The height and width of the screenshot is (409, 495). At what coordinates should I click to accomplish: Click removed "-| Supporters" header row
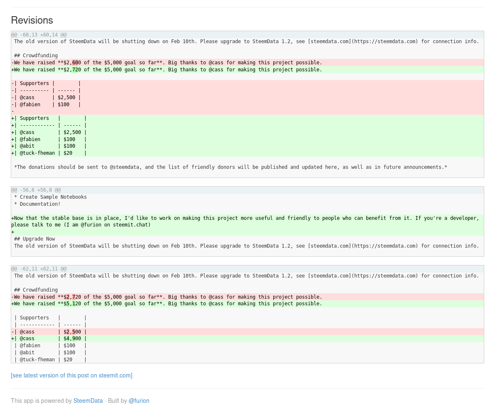[x=247, y=83]
